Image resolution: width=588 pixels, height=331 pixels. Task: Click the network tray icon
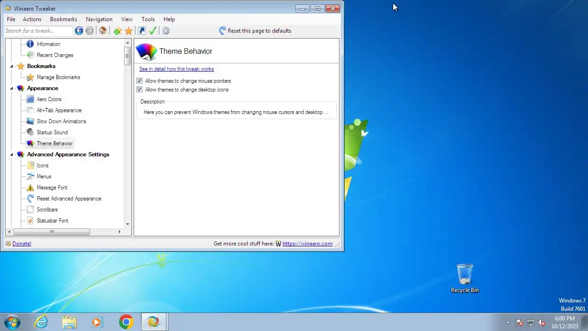pyautogui.click(x=531, y=322)
